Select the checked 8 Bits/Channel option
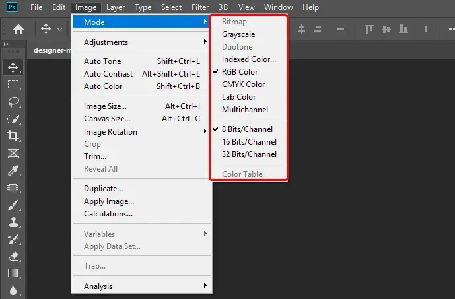The image size is (455, 299). tap(248, 129)
